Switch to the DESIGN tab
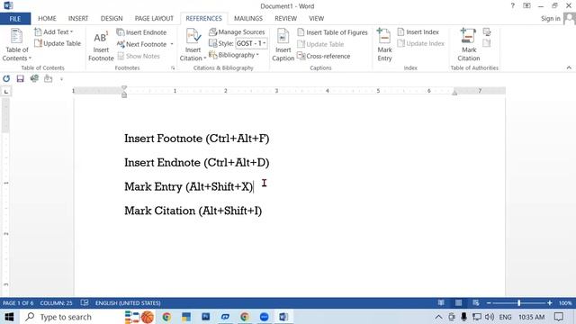Viewport: 576px width, 324px height. click(x=112, y=18)
